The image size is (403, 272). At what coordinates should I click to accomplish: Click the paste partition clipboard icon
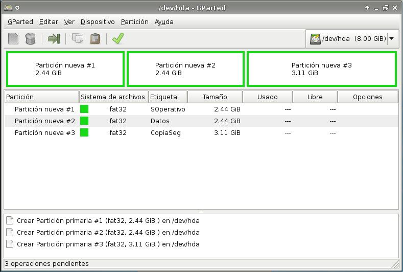pyautogui.click(x=94, y=39)
